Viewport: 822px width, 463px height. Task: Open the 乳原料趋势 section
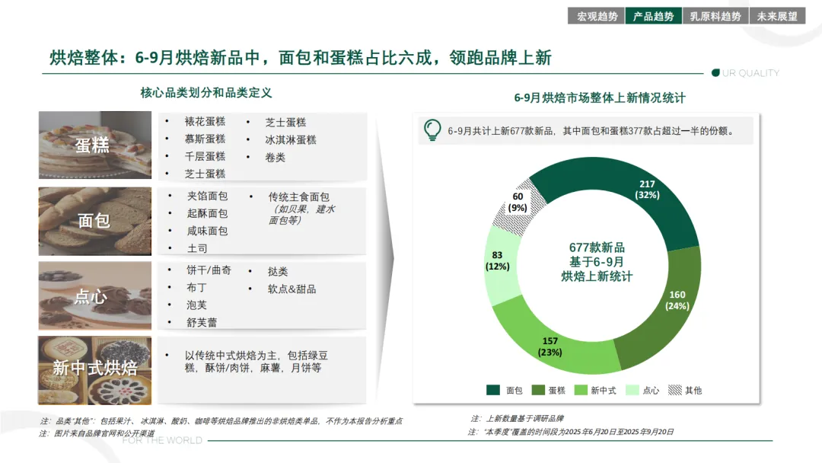pyautogui.click(x=716, y=14)
